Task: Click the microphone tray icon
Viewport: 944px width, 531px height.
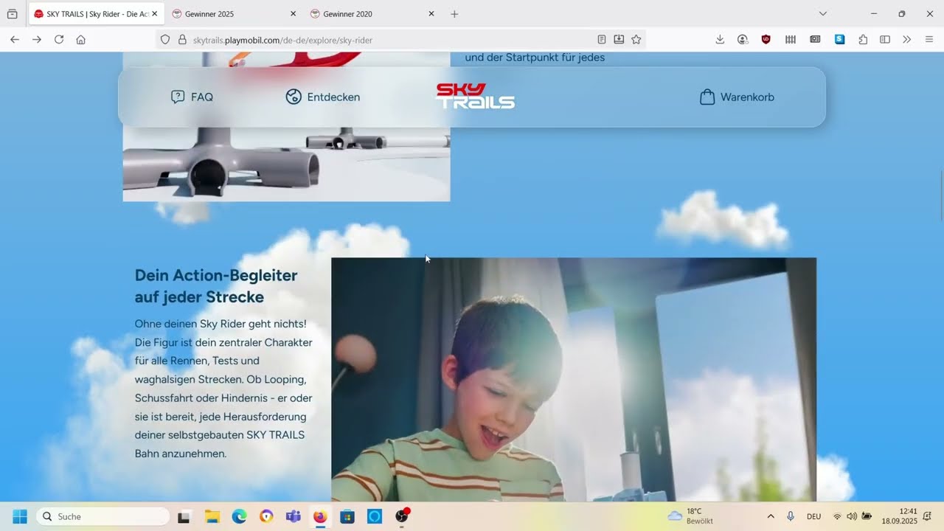Action: pyautogui.click(x=791, y=516)
